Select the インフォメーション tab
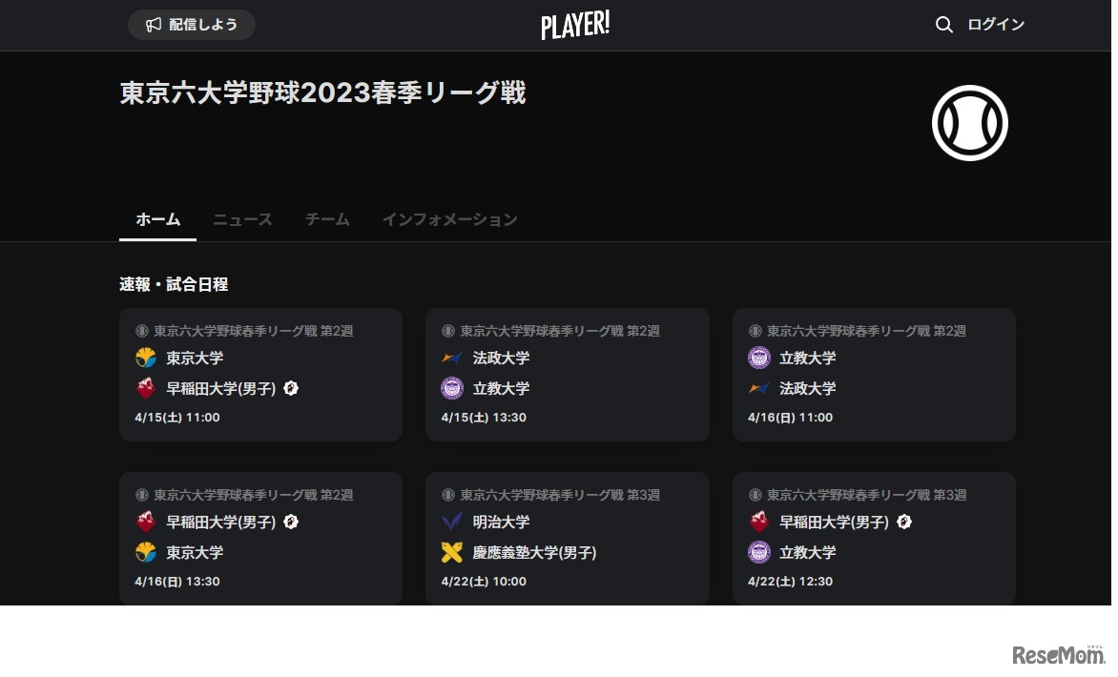 click(x=449, y=219)
